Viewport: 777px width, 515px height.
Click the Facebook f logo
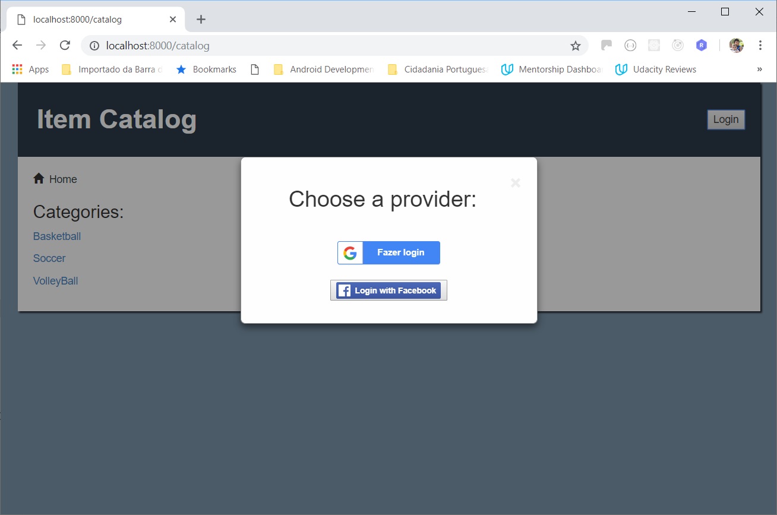point(344,290)
